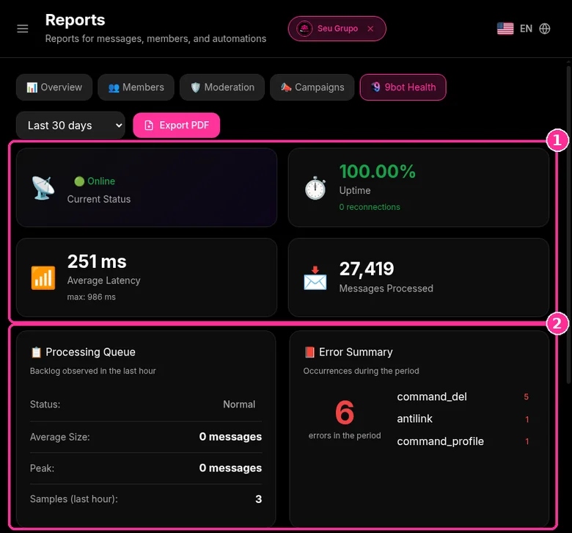This screenshot has width=572, height=533.
Task: Click the page vertical scrollbar
Action: (568, 225)
